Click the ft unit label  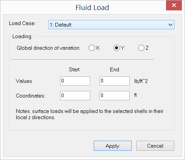(135, 95)
